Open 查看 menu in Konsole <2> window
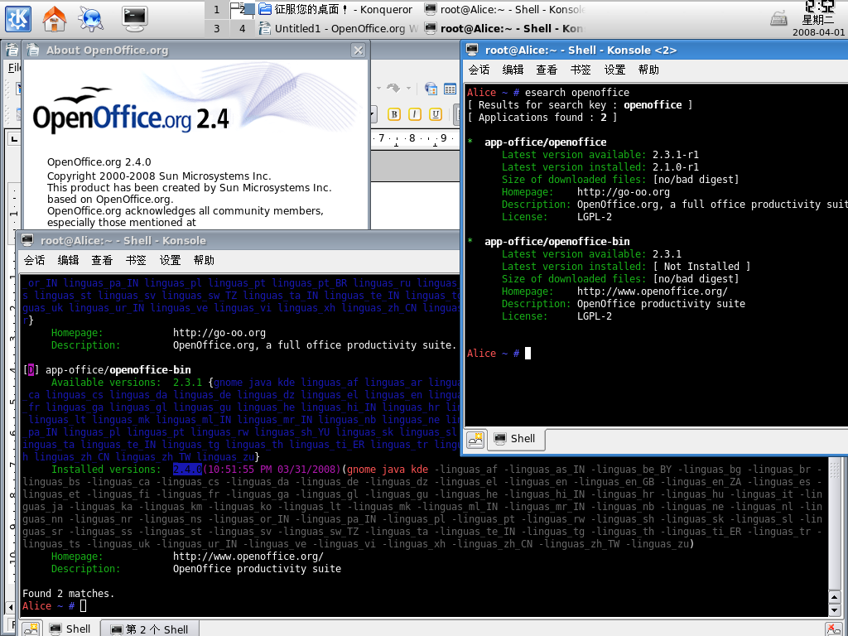The image size is (848, 636). [547, 70]
